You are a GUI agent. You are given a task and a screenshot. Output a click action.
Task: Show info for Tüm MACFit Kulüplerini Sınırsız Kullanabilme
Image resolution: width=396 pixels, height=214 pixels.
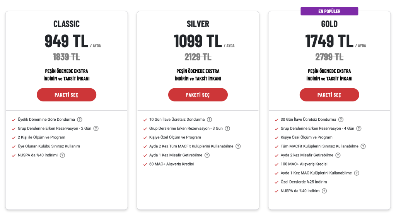point(363,146)
